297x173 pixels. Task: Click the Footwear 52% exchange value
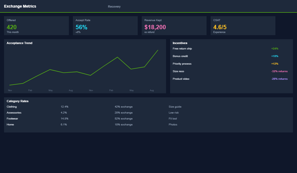click(x=124, y=118)
